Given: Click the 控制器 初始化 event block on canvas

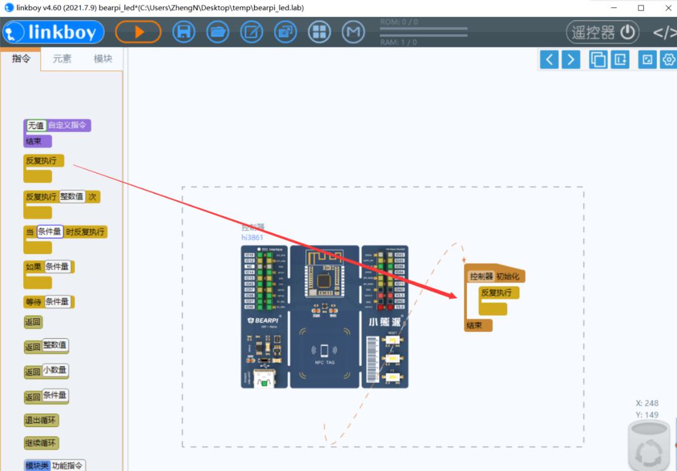Looking at the screenshot, I should point(495,276).
